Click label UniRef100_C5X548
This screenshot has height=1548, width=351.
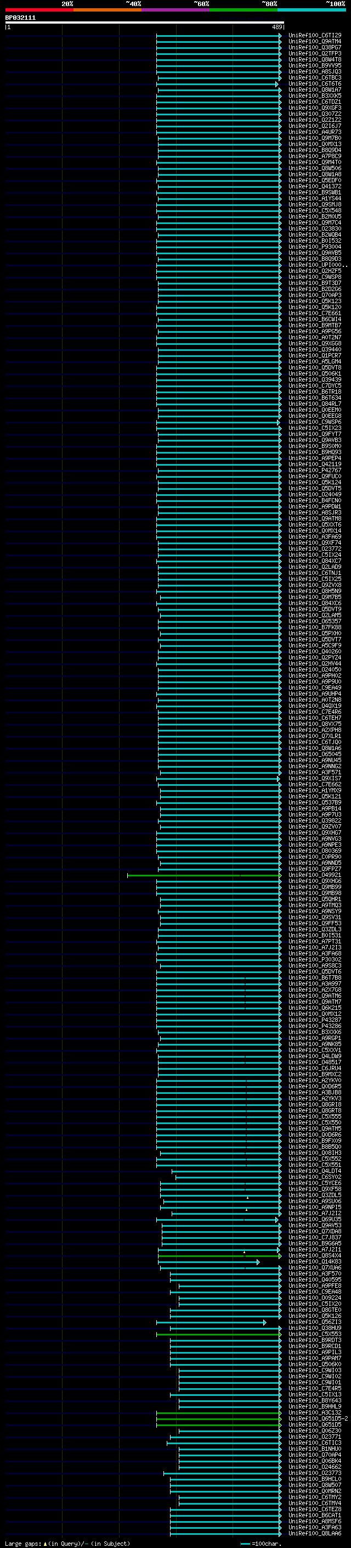[314, 210]
